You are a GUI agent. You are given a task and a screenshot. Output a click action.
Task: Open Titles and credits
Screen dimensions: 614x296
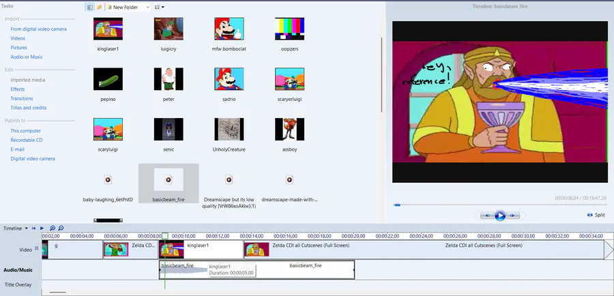pos(29,108)
